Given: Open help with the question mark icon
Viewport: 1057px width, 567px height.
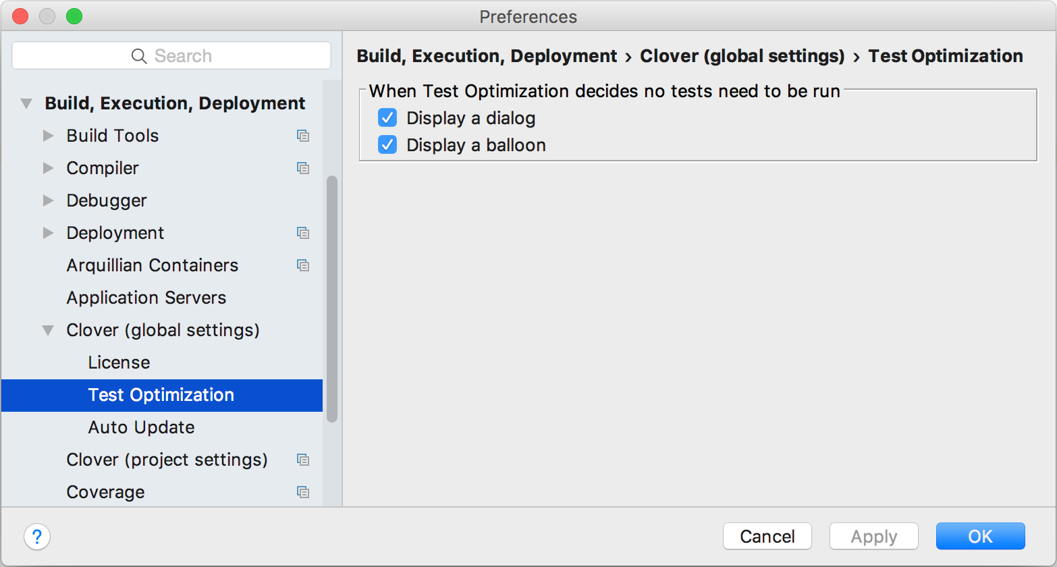Looking at the screenshot, I should [x=37, y=537].
